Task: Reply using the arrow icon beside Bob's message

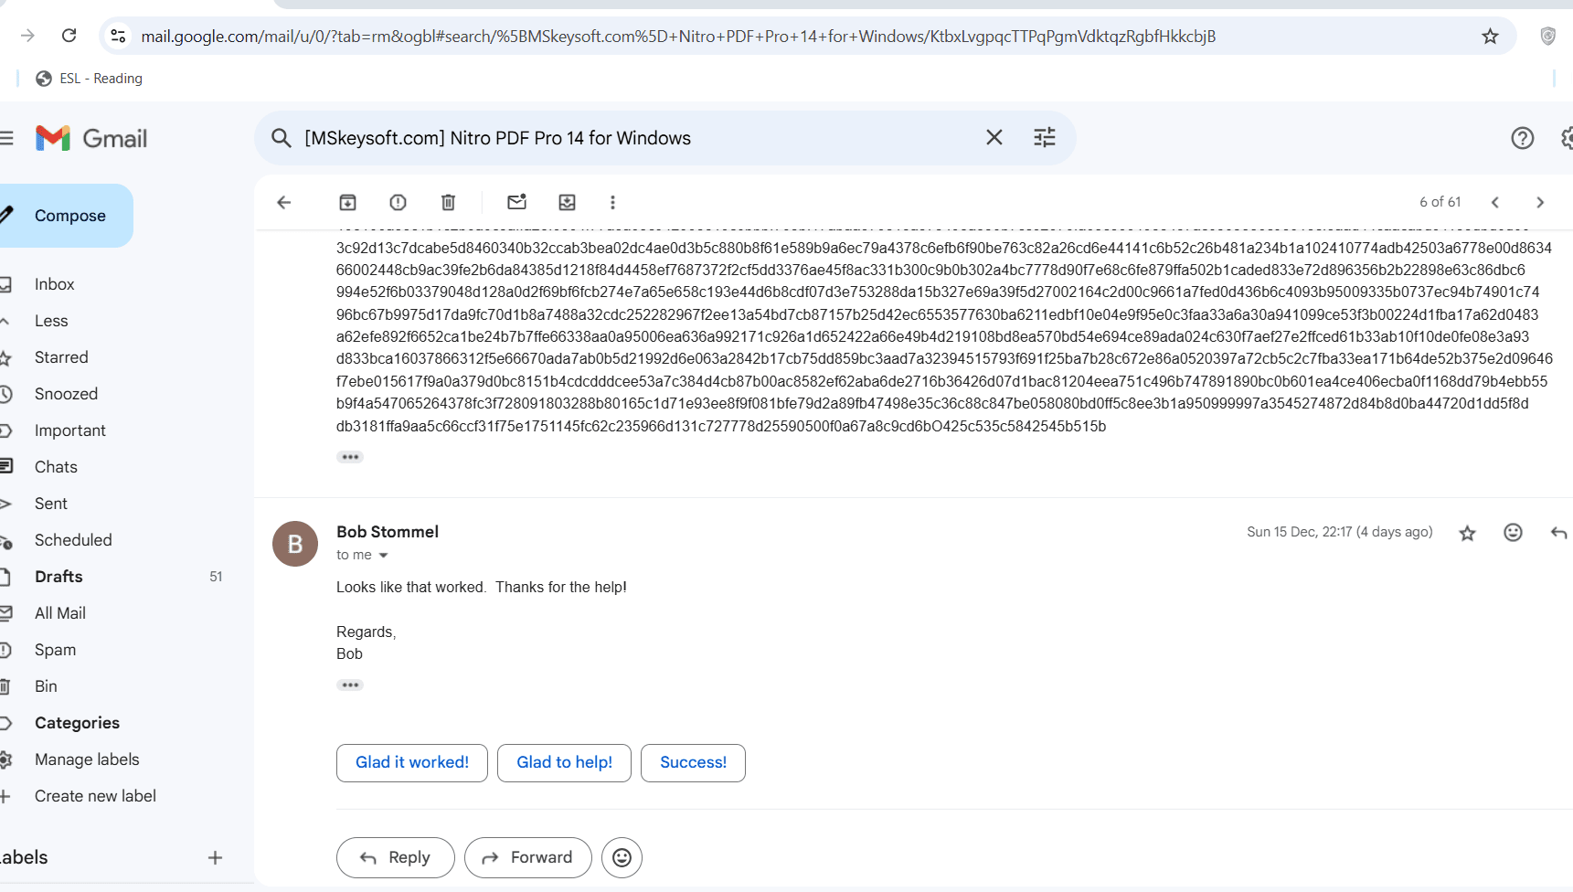Action: click(1558, 533)
